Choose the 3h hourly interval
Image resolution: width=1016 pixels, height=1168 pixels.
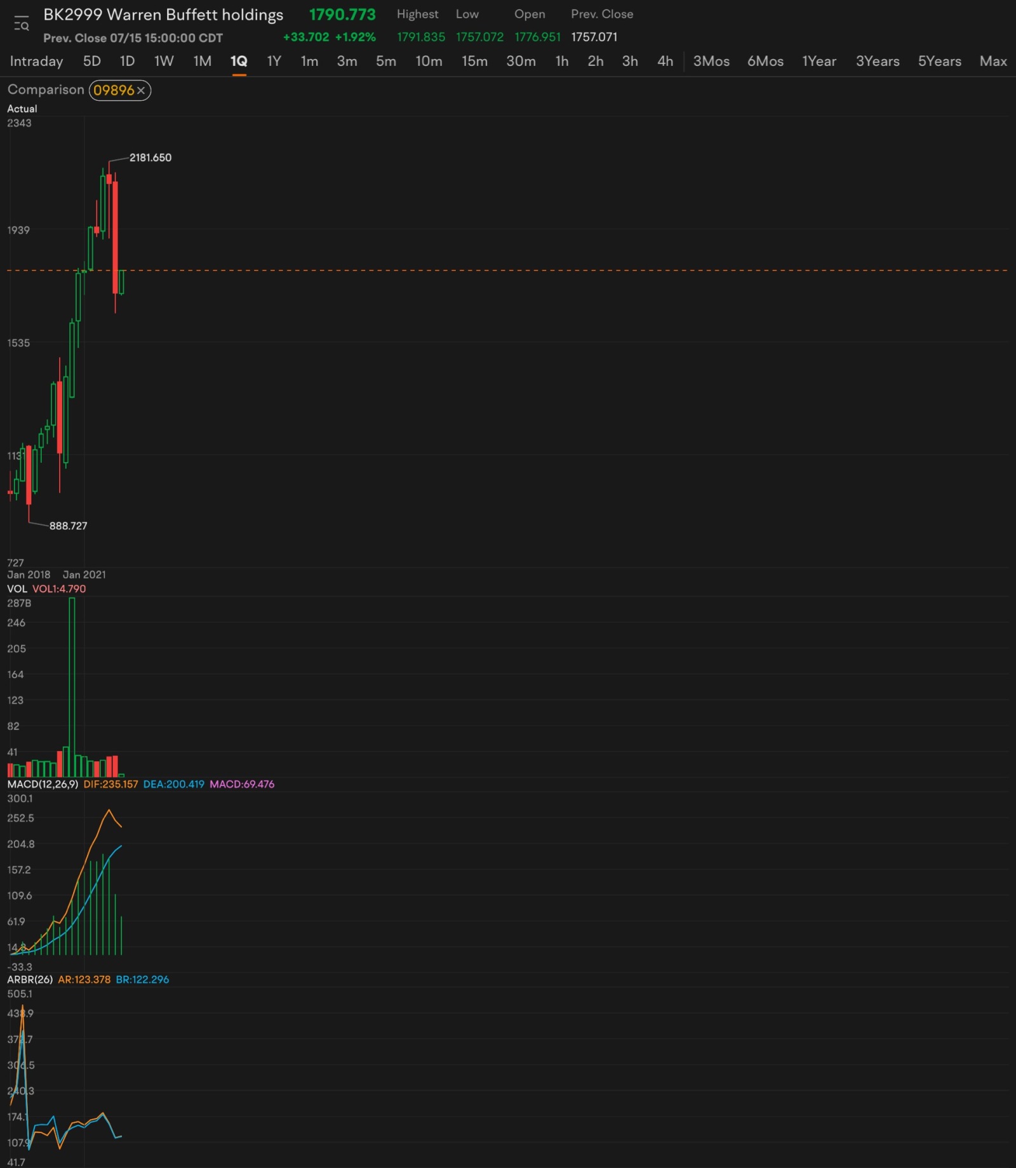tap(629, 62)
